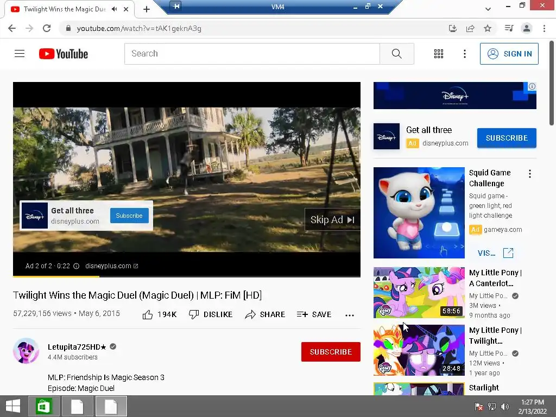Go to the YouTube home logo

pos(64,54)
